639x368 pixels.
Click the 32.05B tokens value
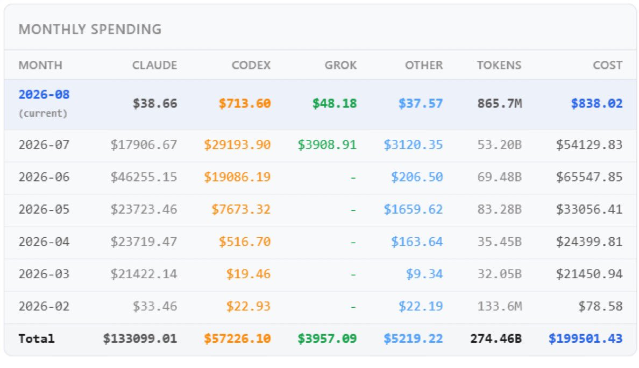click(500, 274)
